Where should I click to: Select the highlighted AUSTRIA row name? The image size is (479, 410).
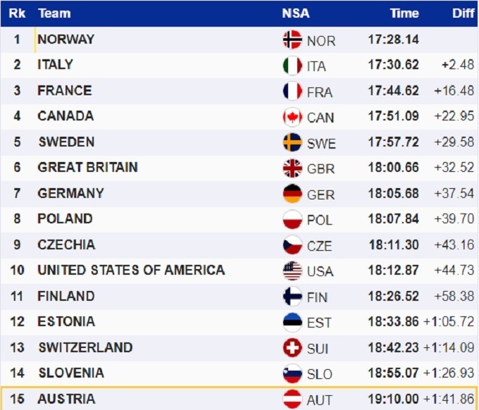[x=66, y=399]
